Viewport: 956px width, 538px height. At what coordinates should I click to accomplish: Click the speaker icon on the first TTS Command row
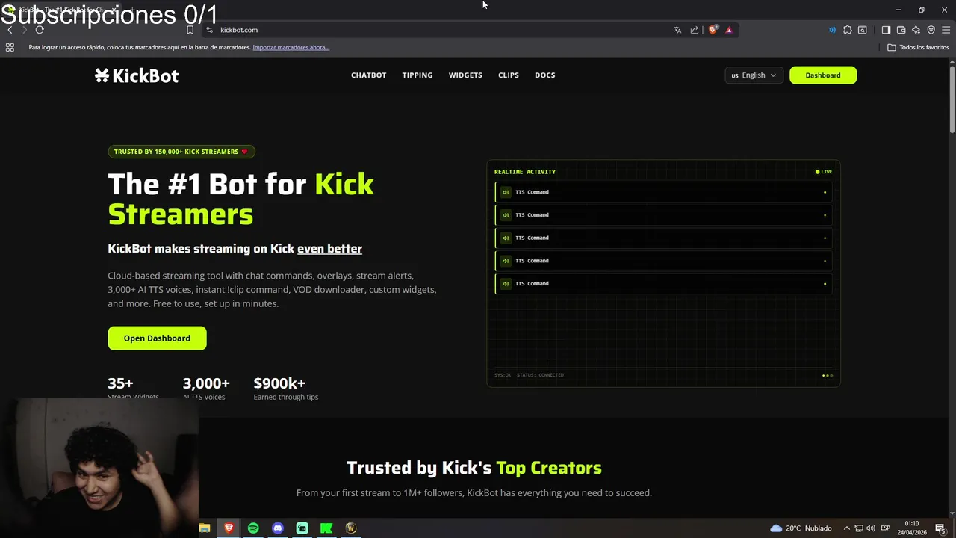click(506, 192)
